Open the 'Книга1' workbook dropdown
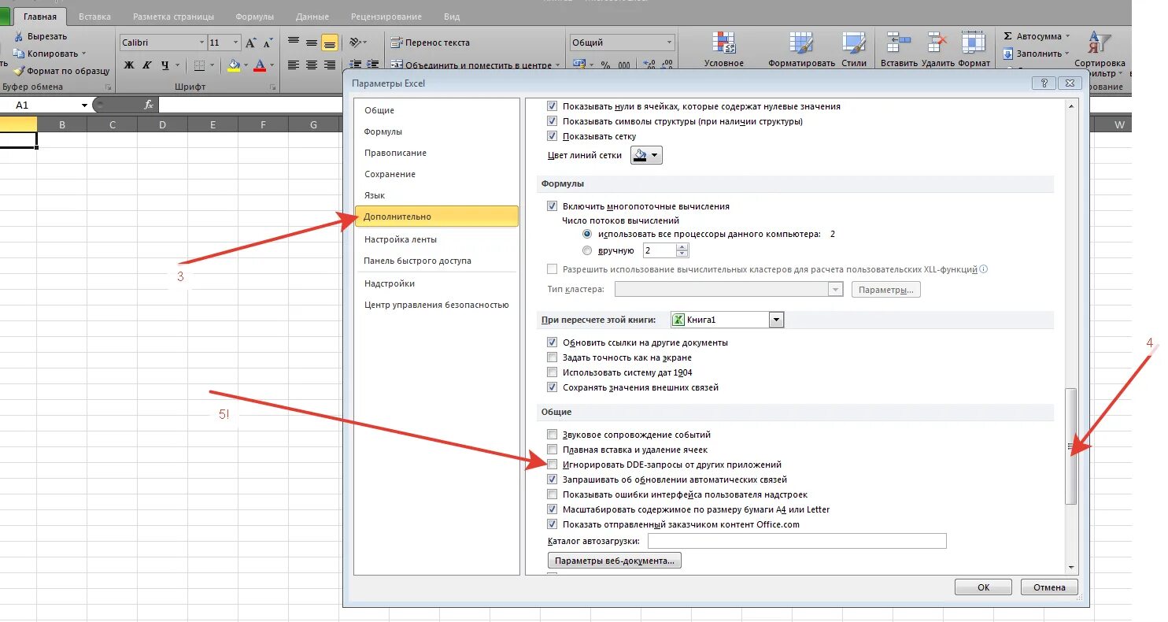This screenshot has height=622, width=1168. click(x=777, y=320)
